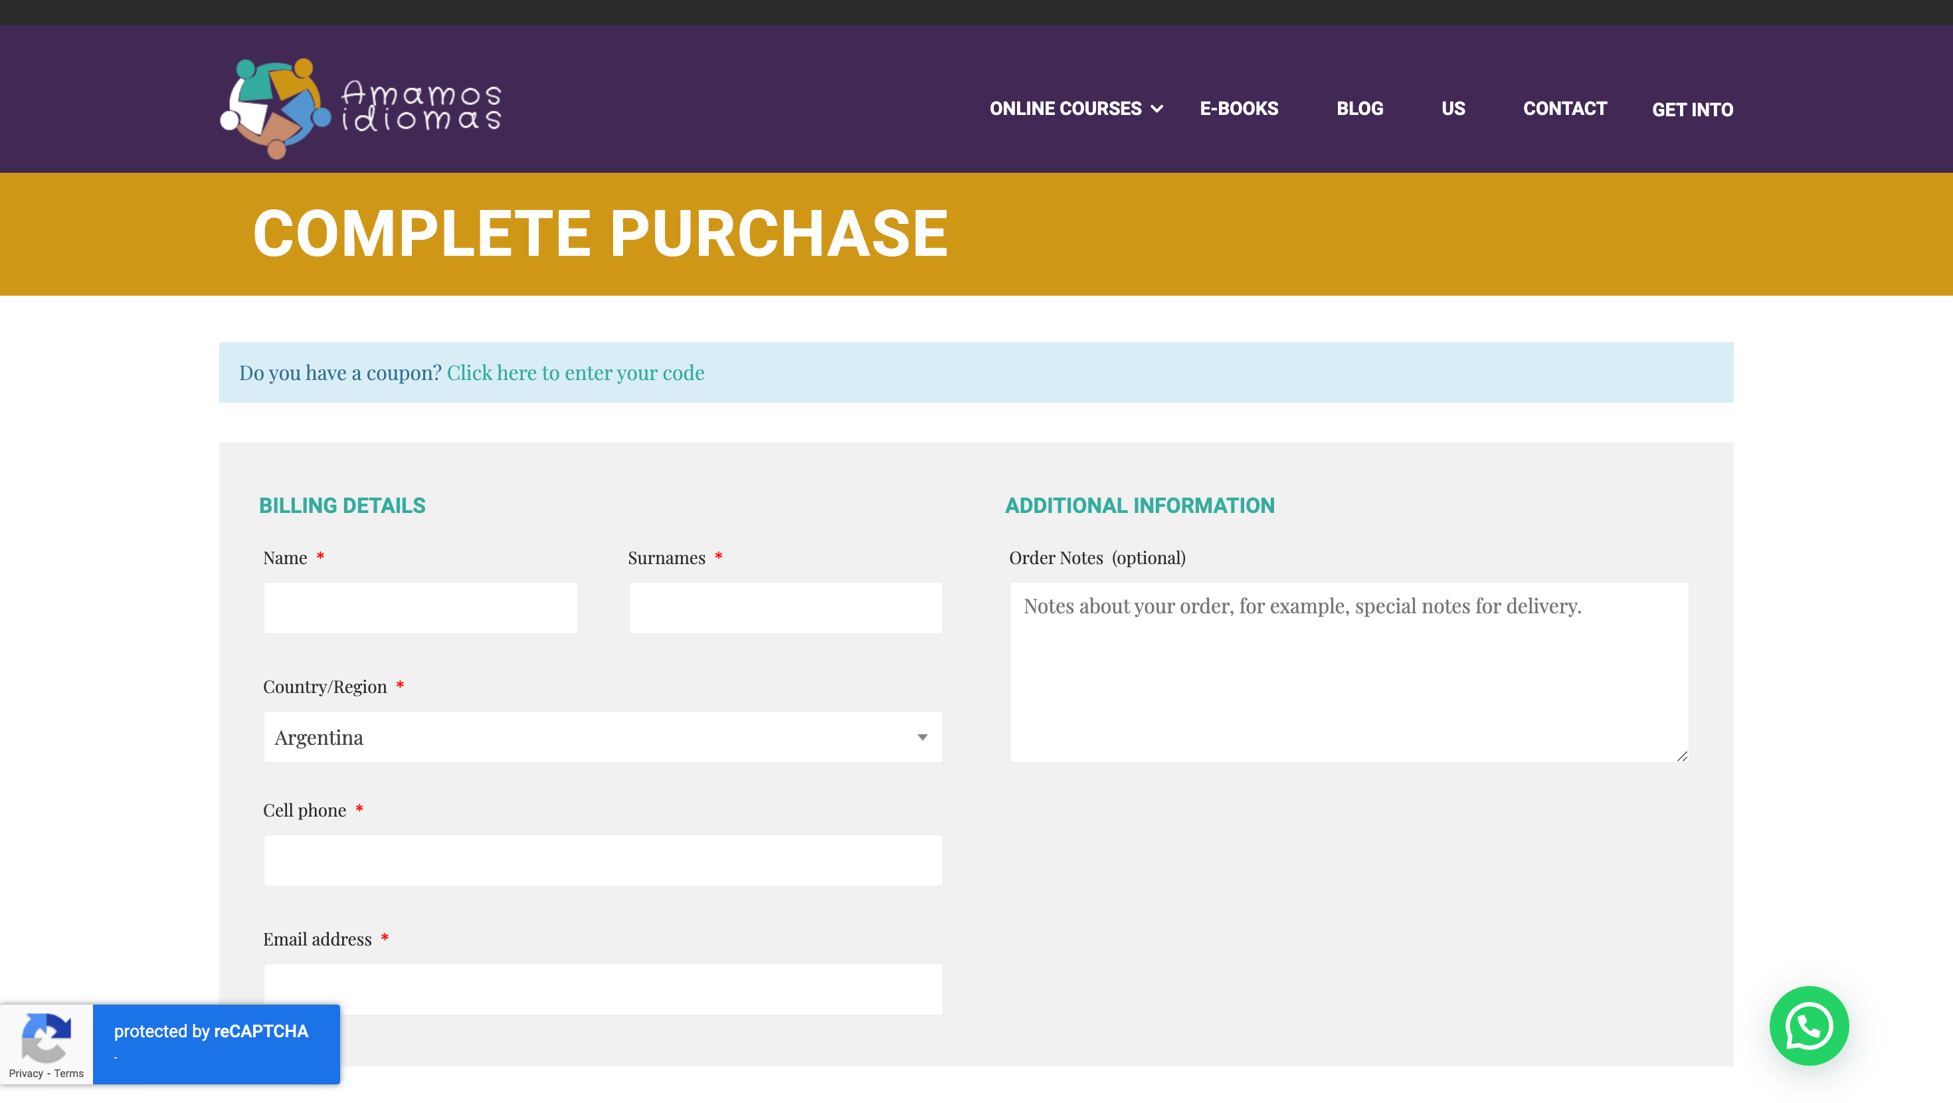Open the WhatsApp chat button
Image resolution: width=1953 pixels, height=1103 pixels.
coord(1809,1026)
